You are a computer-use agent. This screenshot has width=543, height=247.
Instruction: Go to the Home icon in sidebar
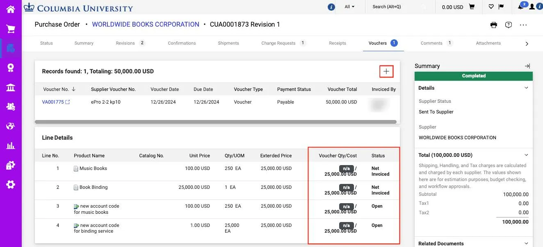(11, 9)
